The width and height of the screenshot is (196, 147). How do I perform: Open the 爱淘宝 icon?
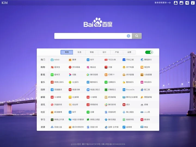[52, 67]
